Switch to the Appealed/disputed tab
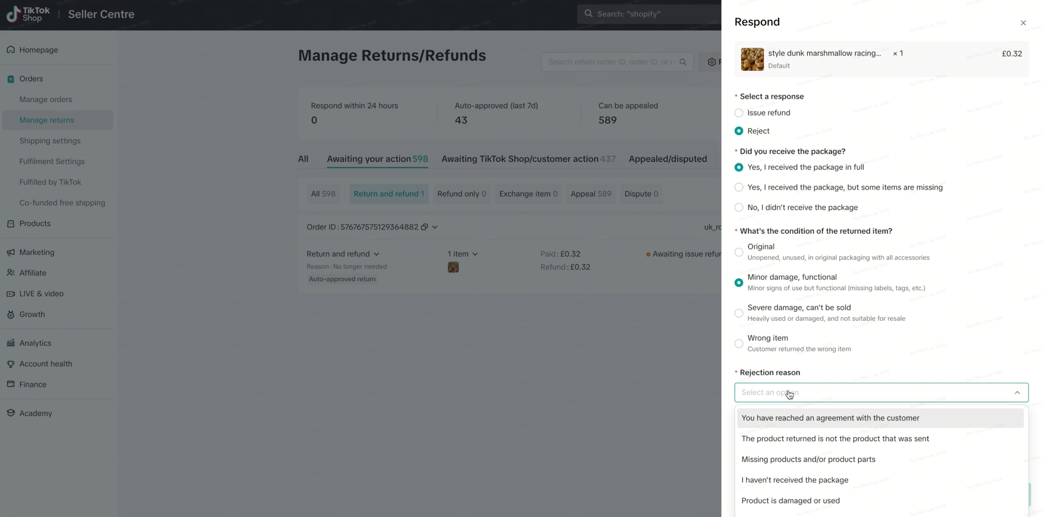This screenshot has height=517, width=1043. [x=667, y=159]
